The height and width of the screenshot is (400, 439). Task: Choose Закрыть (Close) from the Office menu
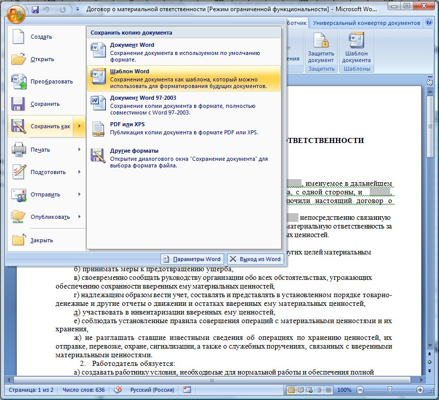coord(46,240)
